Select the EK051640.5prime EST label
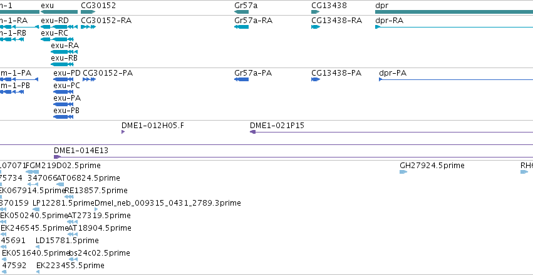This screenshot has width=533, height=275. [36, 253]
